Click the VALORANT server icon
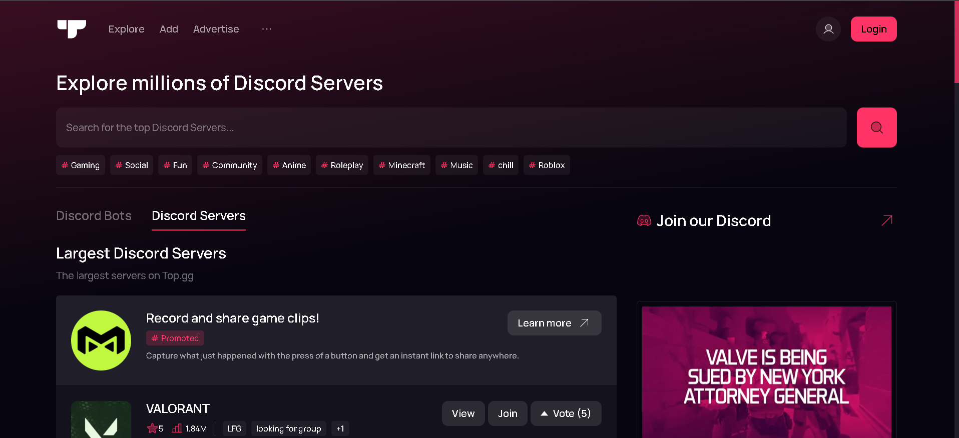This screenshot has width=959, height=438. 101,420
